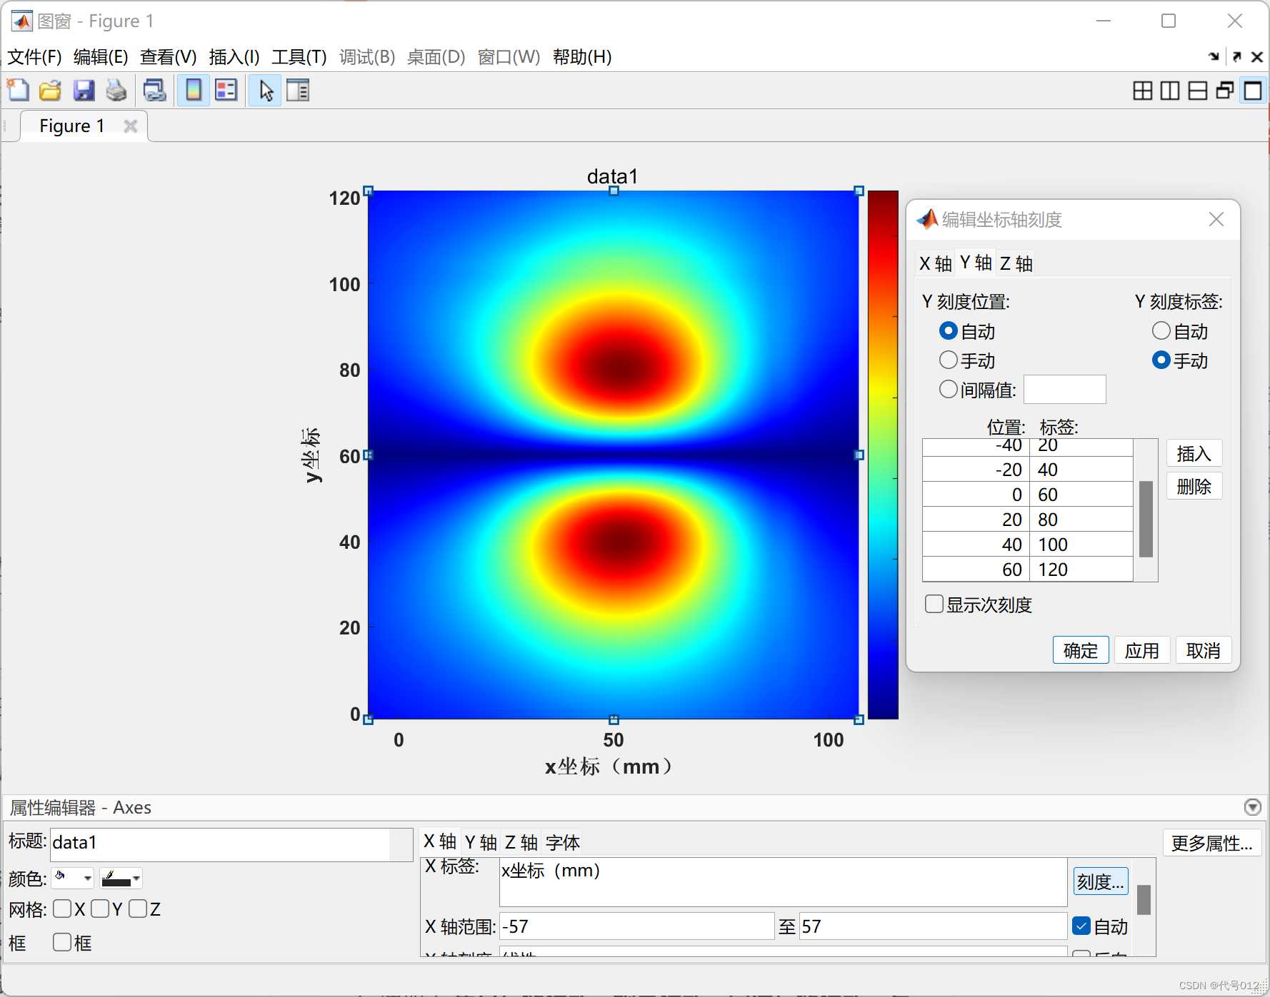The image size is (1270, 997).
Task: Select manual Y tick labels radio
Action: (x=1161, y=360)
